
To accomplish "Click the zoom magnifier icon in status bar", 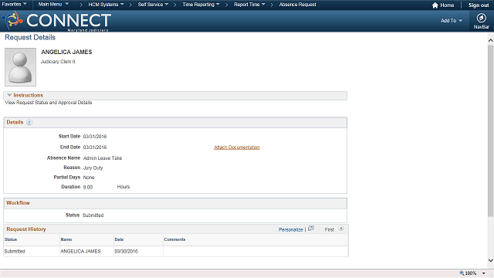I will click(x=462, y=273).
